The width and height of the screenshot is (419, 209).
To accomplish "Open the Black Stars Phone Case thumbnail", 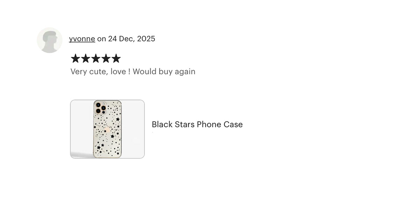I will pyautogui.click(x=107, y=129).
